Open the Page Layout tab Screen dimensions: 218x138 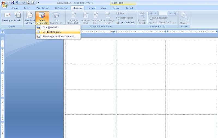(x=43, y=8)
